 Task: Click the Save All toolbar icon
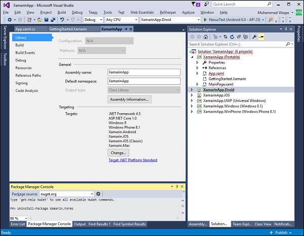click(53, 20)
